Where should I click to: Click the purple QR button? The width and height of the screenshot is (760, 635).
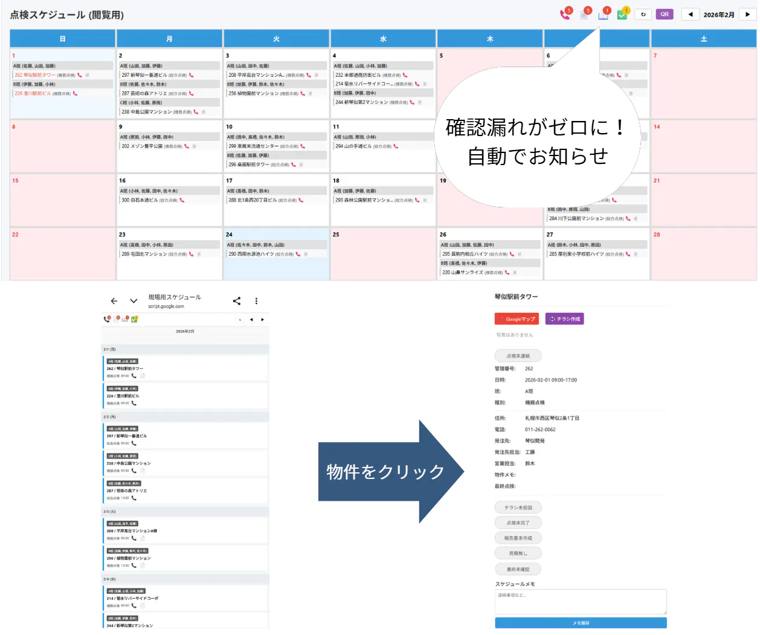(665, 15)
